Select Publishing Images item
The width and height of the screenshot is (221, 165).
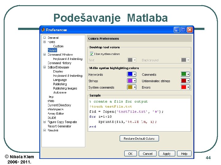[65, 88]
